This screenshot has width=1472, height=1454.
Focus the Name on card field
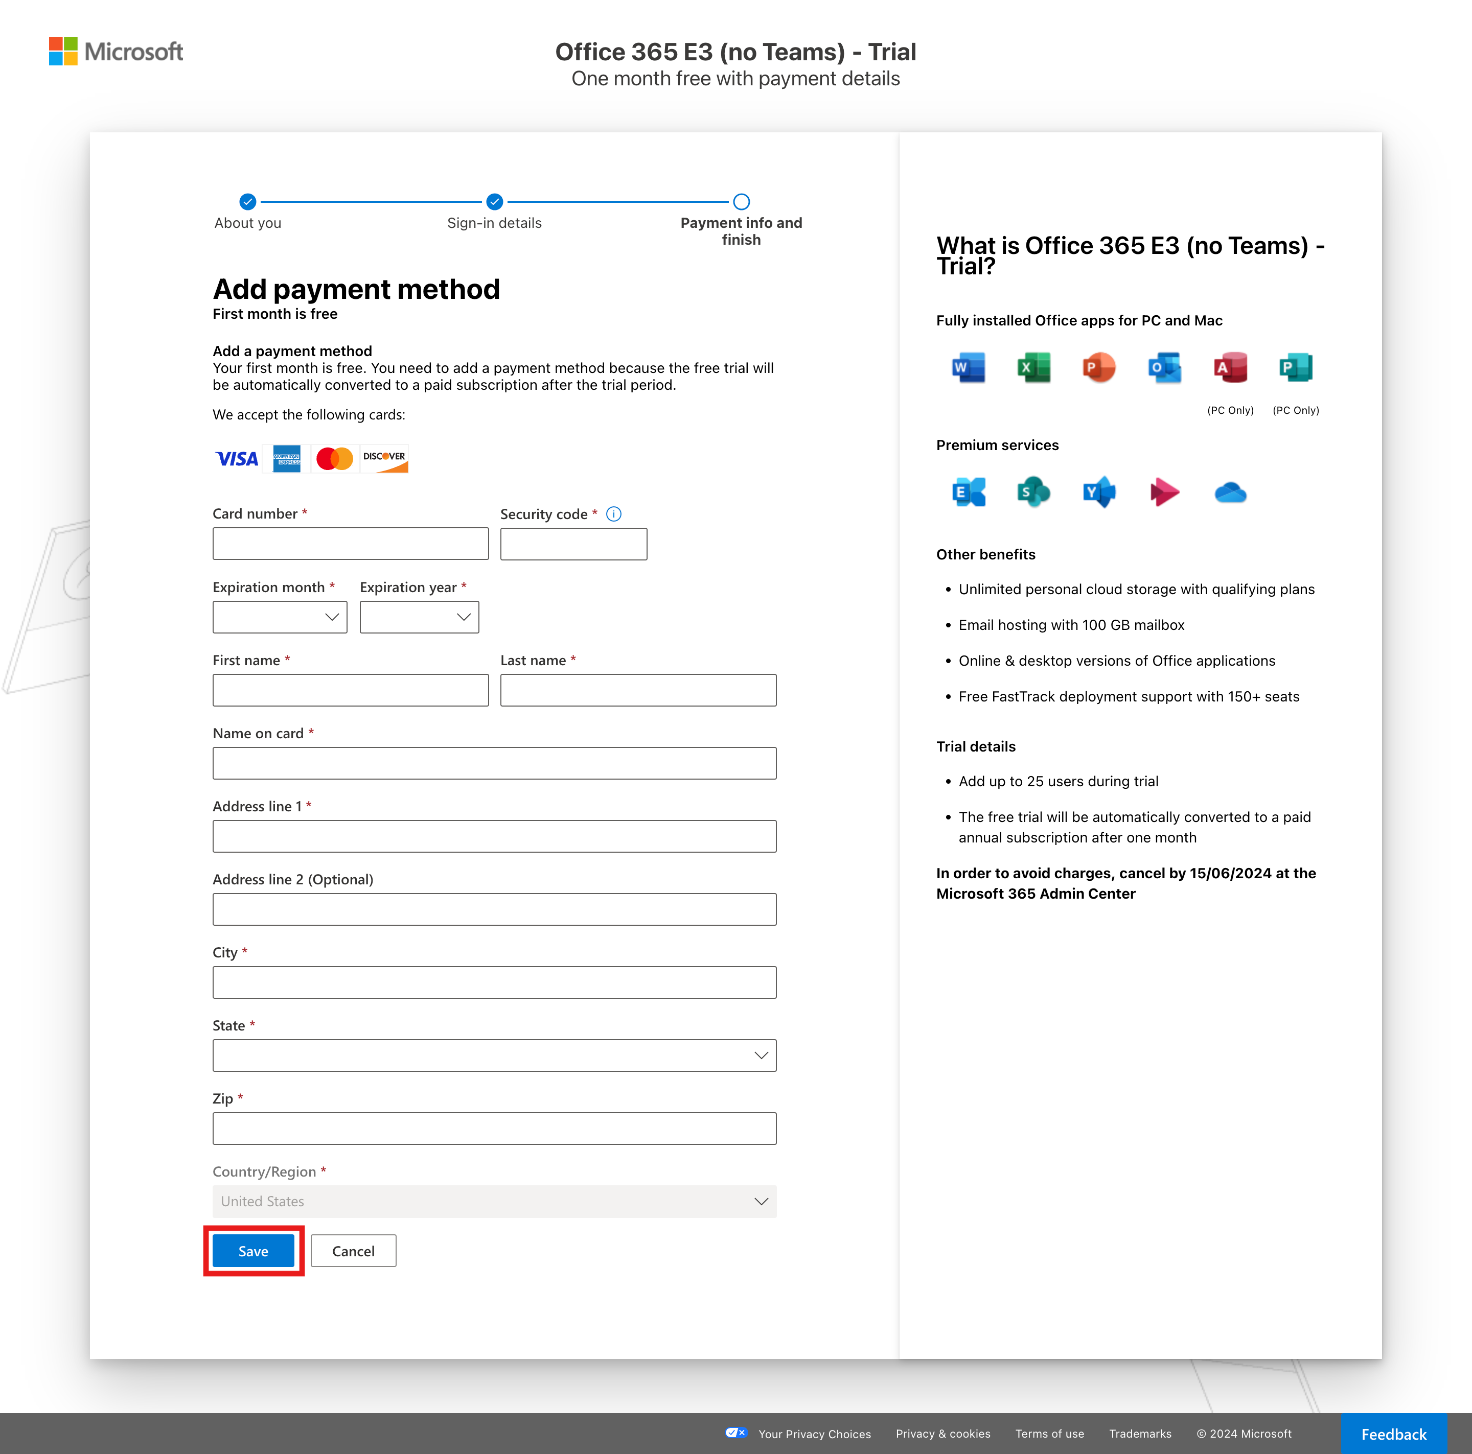pyautogui.click(x=494, y=763)
